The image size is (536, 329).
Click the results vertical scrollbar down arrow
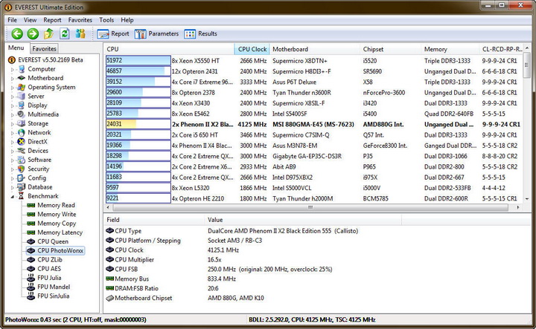pos(527,199)
